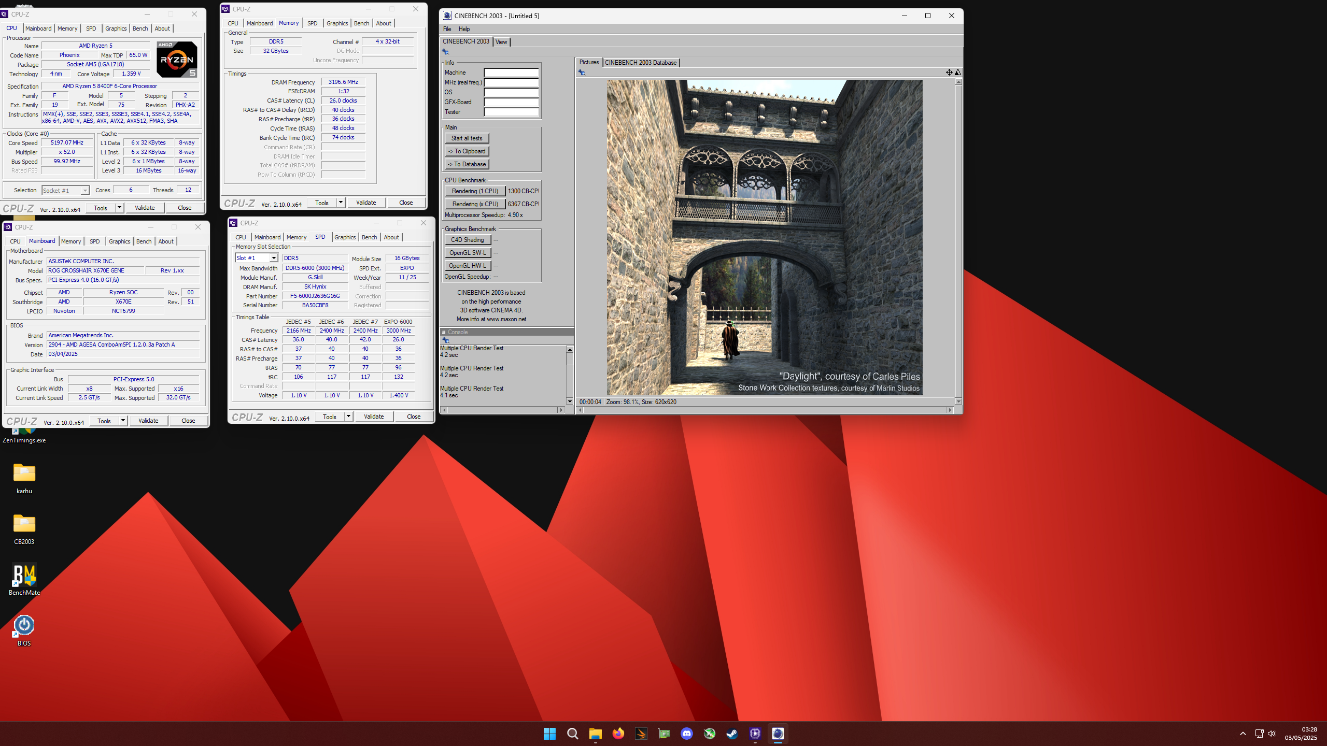Switch to CINEBENCH taskbar icon
The width and height of the screenshot is (1327, 746).
[778, 734]
